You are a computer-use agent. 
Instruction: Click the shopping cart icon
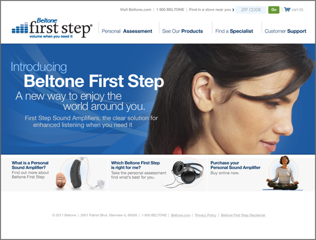click(x=287, y=10)
